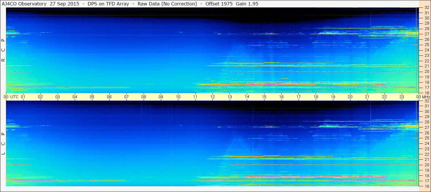The width and height of the screenshot is (431, 192).
Task: Click the 20 MHz tick of the LCP panel scale
Action: coord(427,165)
